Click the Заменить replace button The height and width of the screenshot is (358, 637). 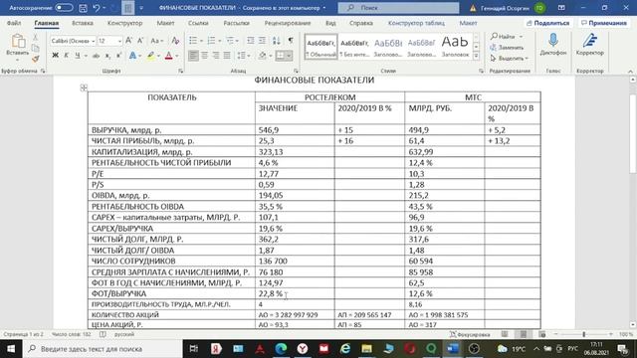[x=507, y=48]
